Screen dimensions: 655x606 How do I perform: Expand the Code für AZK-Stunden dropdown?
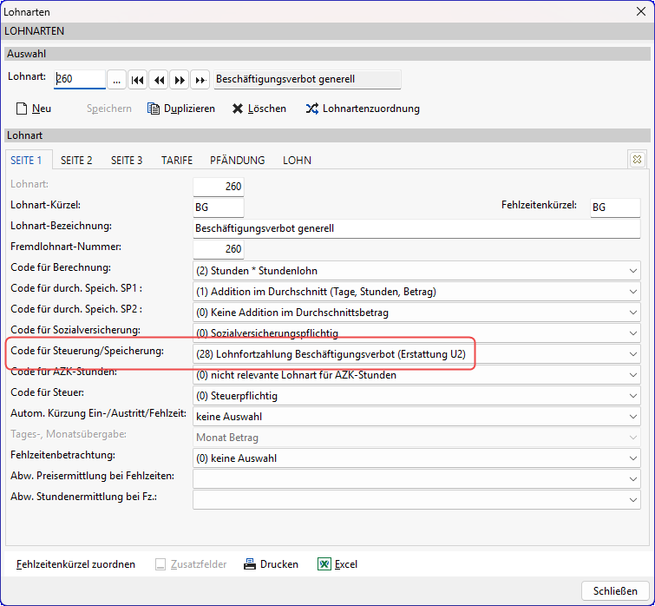(x=632, y=375)
